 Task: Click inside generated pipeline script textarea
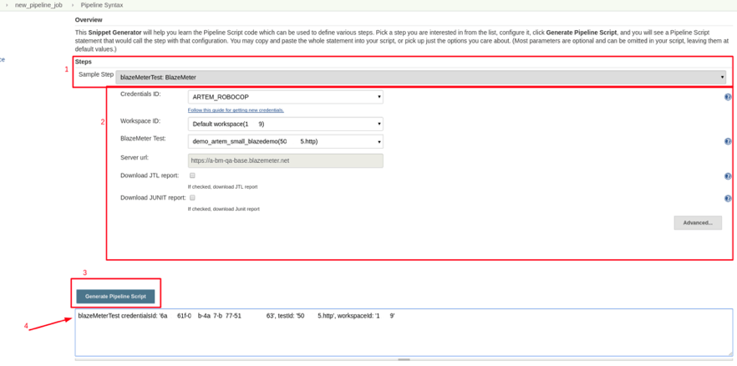click(404, 333)
